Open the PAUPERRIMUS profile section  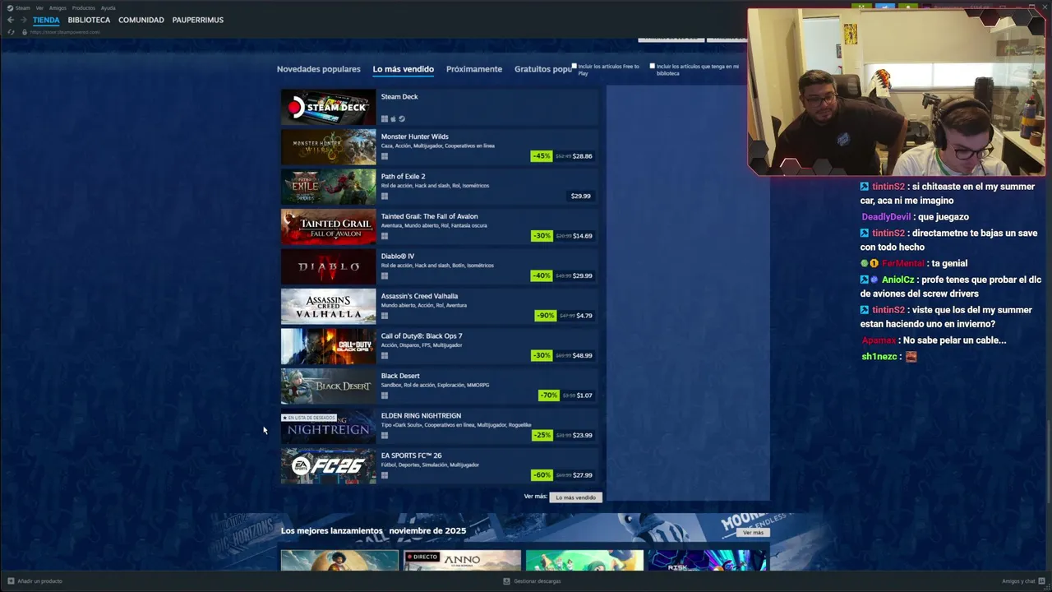click(198, 20)
